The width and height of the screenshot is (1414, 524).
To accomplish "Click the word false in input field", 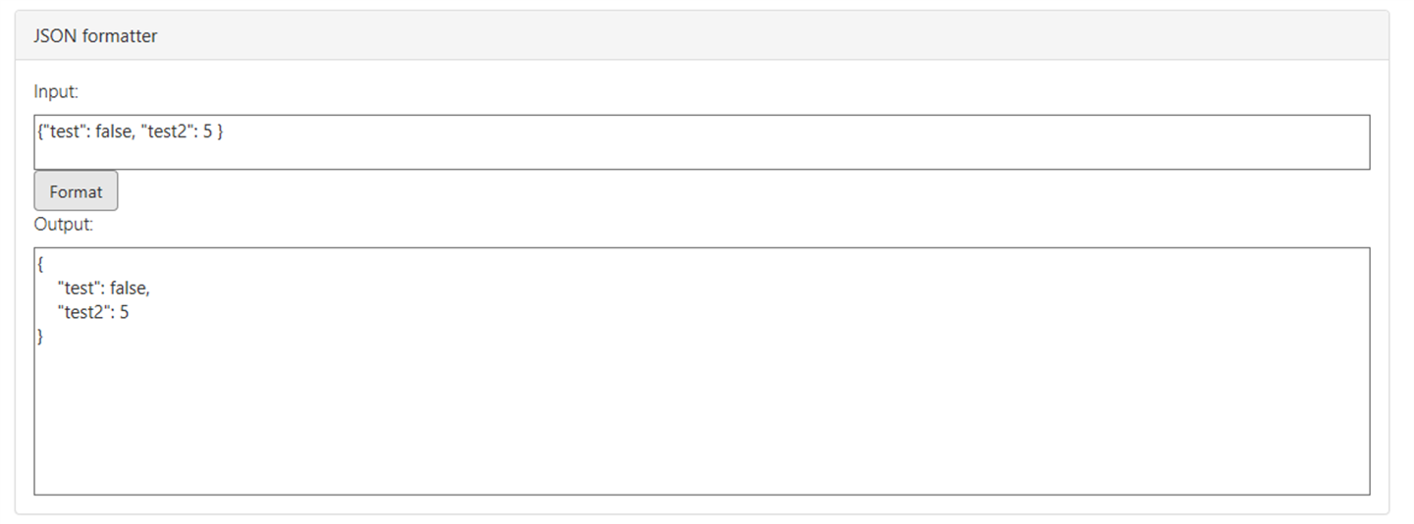I will [x=113, y=131].
